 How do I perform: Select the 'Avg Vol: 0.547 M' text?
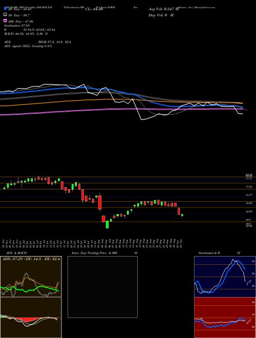(x=163, y=9)
